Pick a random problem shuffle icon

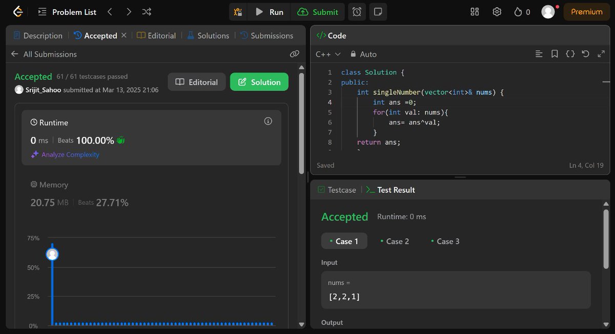[x=147, y=12]
